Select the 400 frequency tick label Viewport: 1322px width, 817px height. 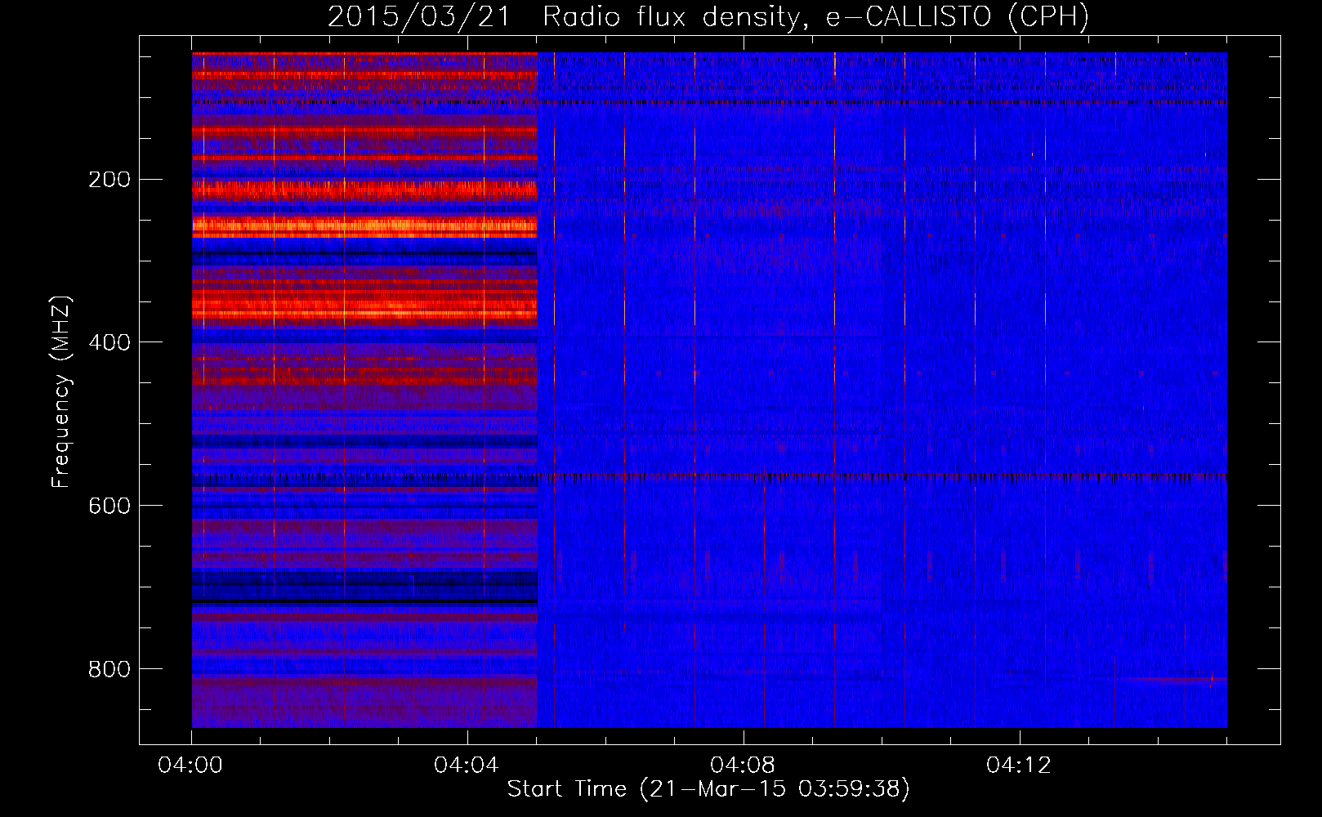pyautogui.click(x=109, y=342)
